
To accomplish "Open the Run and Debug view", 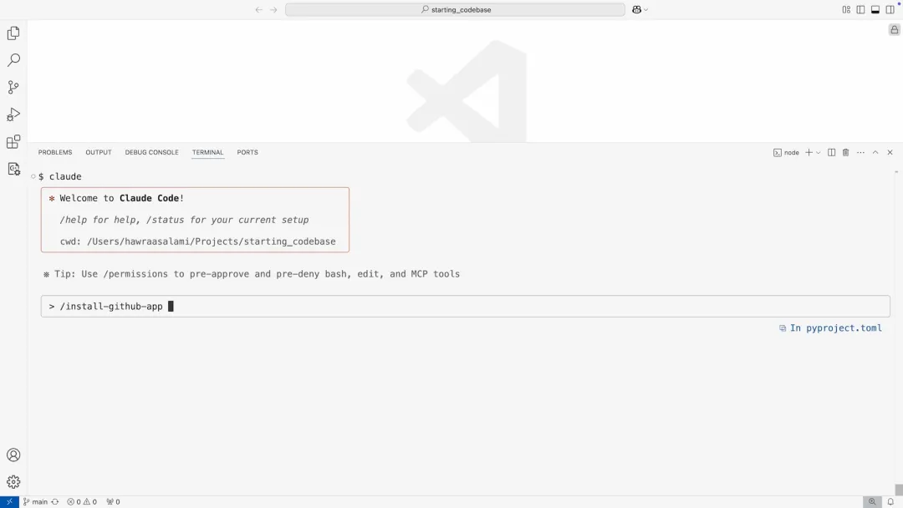I will pyautogui.click(x=13, y=114).
